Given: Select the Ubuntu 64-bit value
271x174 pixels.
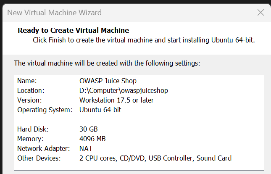Looking at the screenshot, I should pos(100,110).
